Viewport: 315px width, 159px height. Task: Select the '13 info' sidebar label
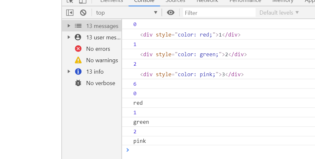pos(95,72)
